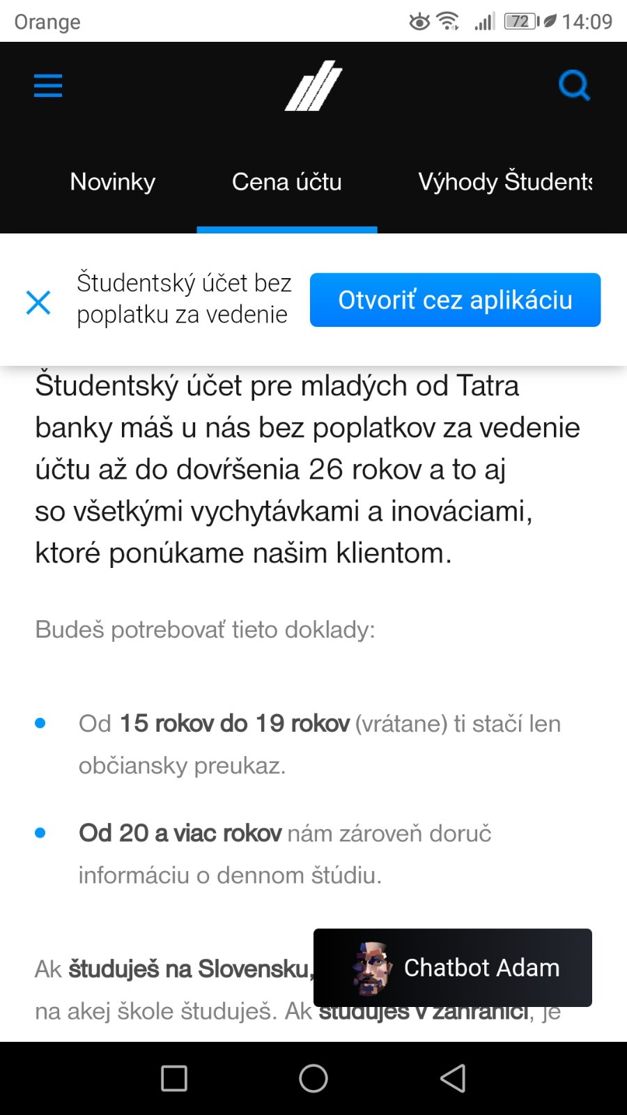Click Otvoriť cez aplikáciu button
627x1115 pixels.
(455, 300)
